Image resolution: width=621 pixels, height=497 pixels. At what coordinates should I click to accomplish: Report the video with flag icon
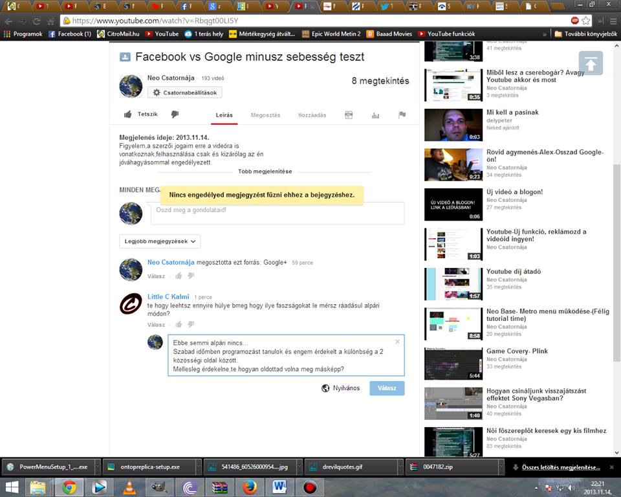coord(402,115)
